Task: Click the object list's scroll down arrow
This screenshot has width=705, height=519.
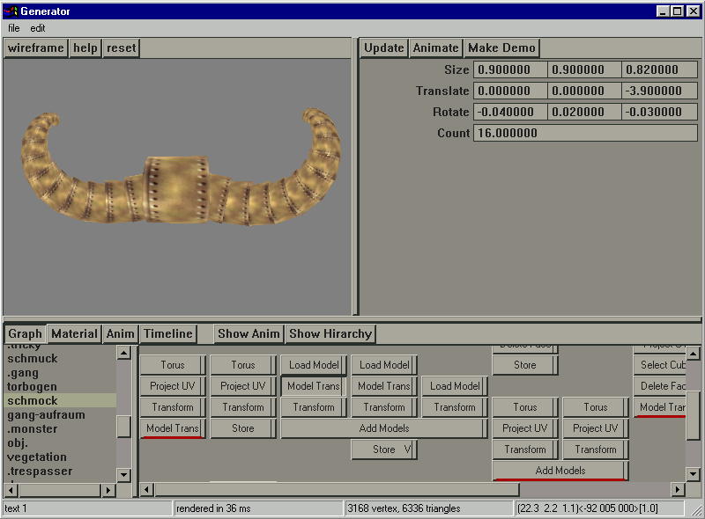Action: (124, 475)
